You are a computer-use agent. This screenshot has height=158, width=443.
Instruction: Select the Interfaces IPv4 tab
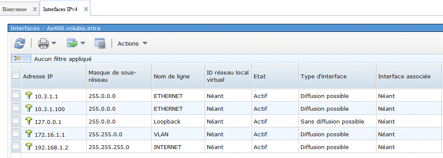60,9
